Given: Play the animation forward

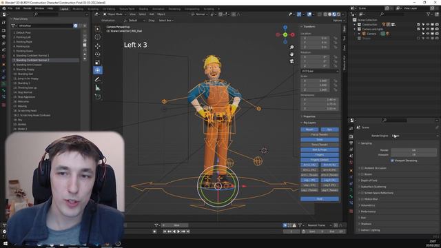Looking at the screenshot, I should (x=178, y=231).
